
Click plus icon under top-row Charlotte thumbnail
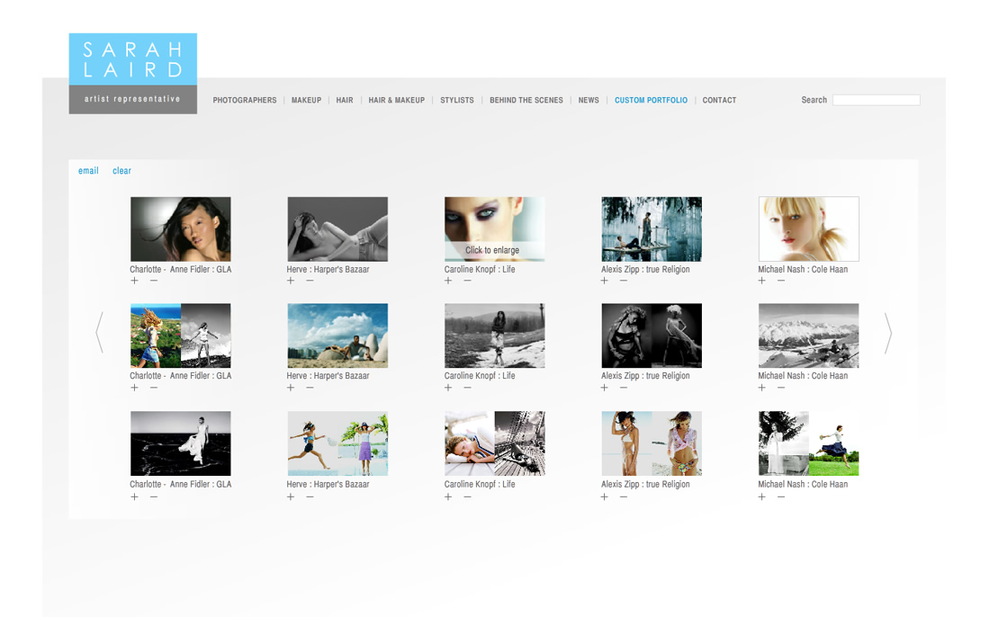tap(134, 281)
